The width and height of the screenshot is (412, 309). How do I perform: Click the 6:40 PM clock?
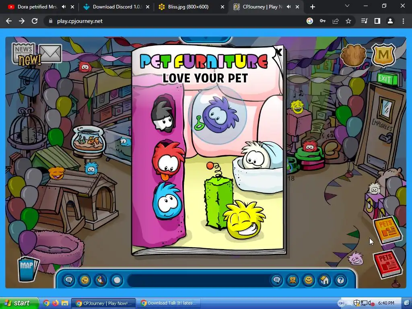pos(386,303)
